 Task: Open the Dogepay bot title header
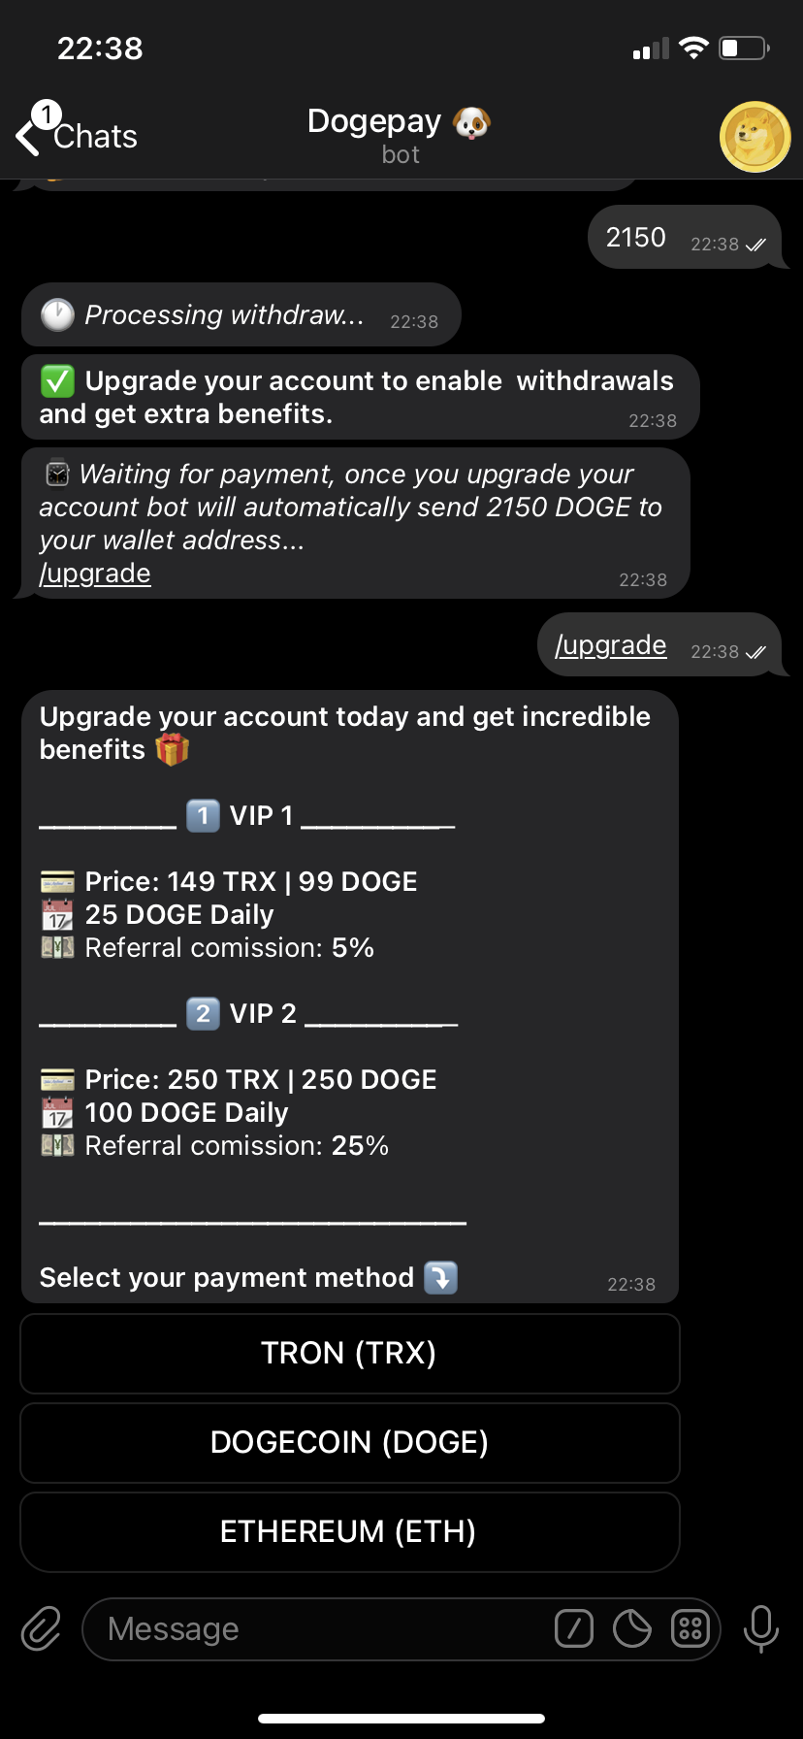[x=375, y=122]
